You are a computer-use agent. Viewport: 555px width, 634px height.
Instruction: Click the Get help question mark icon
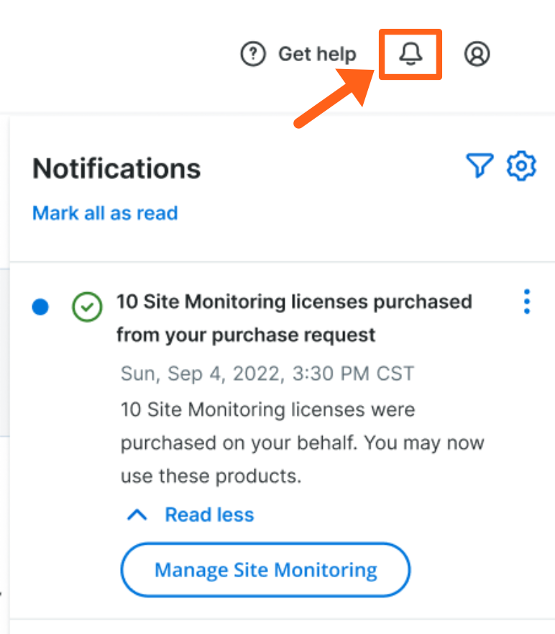point(253,54)
